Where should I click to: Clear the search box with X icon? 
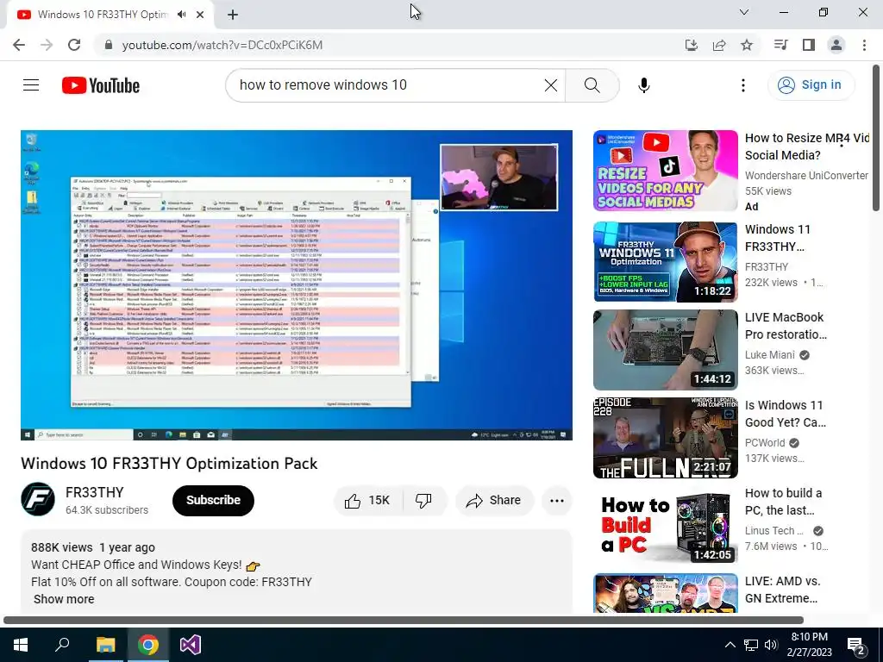(551, 85)
